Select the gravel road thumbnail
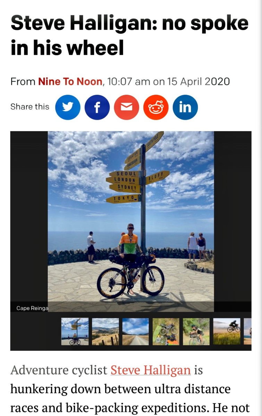 [135, 331]
